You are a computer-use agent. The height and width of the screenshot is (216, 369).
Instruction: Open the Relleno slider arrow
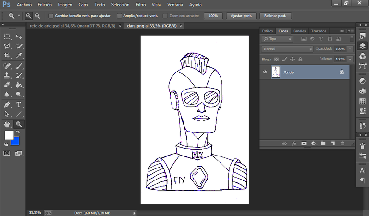click(350, 59)
